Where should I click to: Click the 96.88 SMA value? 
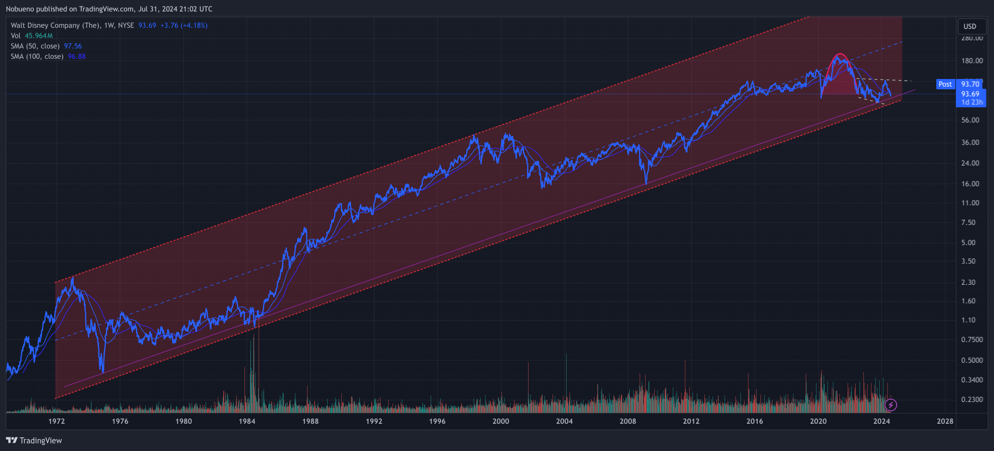pos(77,56)
